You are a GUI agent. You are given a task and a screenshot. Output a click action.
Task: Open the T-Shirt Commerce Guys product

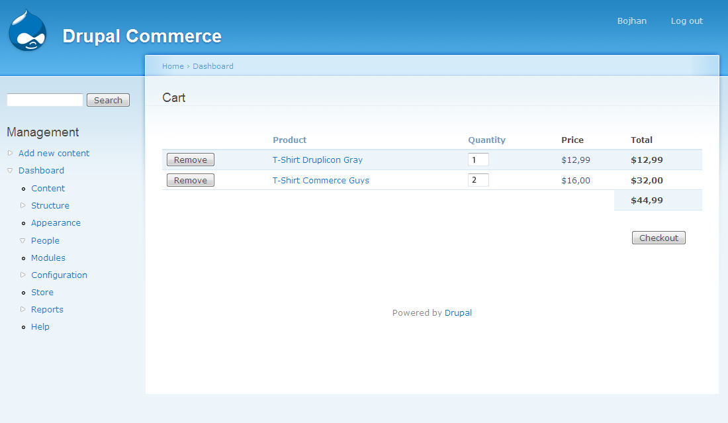(x=320, y=180)
